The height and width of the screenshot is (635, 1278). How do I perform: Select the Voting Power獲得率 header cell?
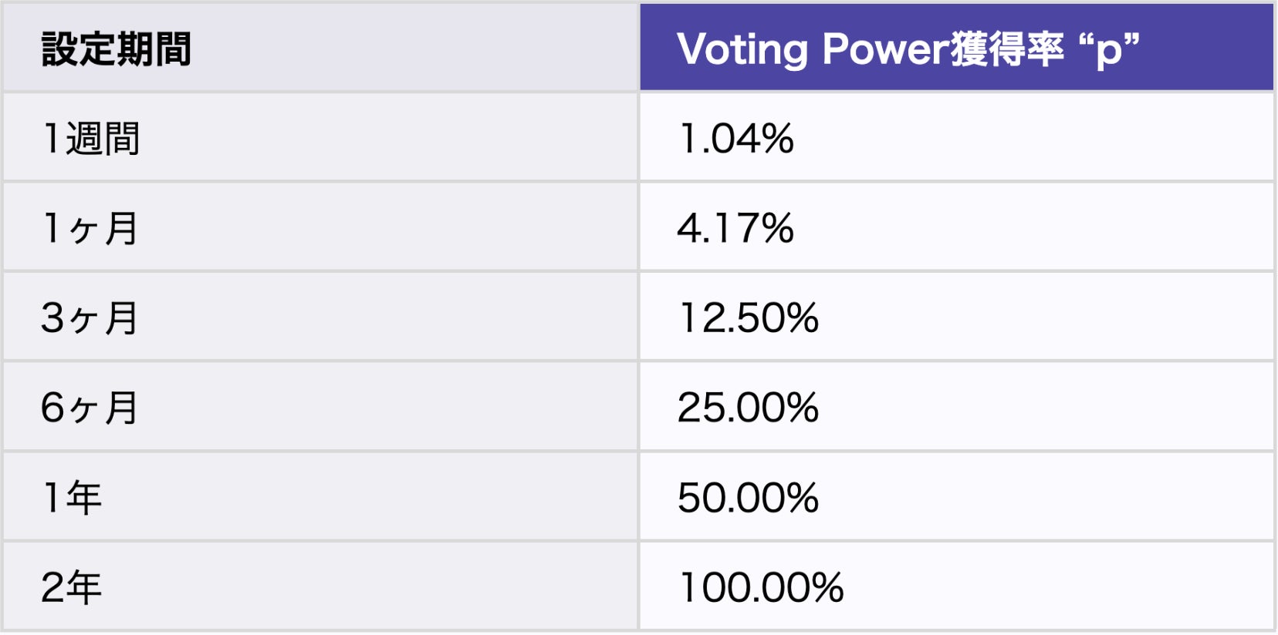click(x=955, y=49)
